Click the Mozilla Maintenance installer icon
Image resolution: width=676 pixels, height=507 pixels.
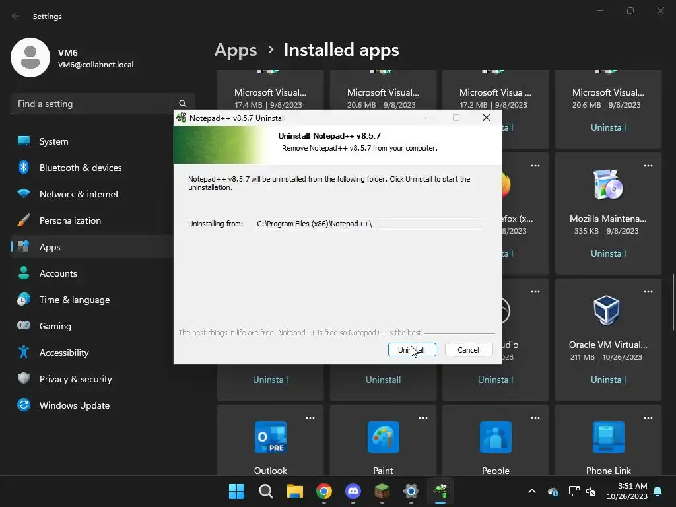tap(608, 185)
